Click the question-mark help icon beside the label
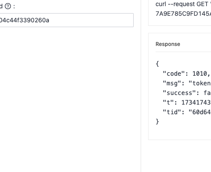The width and height of the screenshot is (211, 172). pos(8,6)
